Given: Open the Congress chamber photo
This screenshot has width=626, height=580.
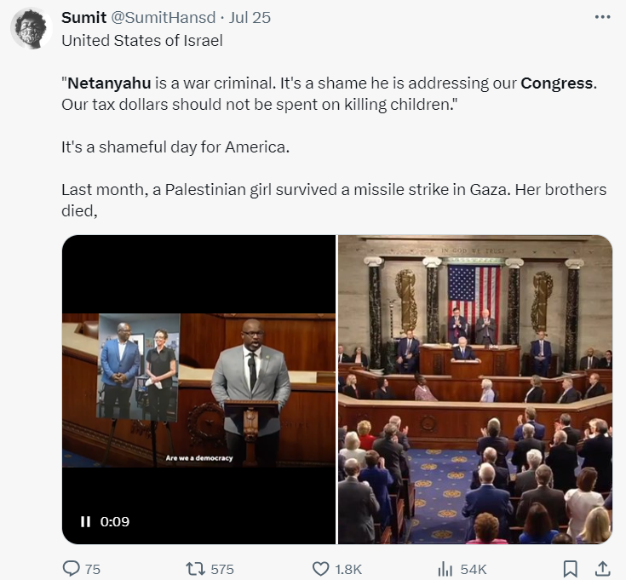Looking at the screenshot, I should (x=475, y=388).
